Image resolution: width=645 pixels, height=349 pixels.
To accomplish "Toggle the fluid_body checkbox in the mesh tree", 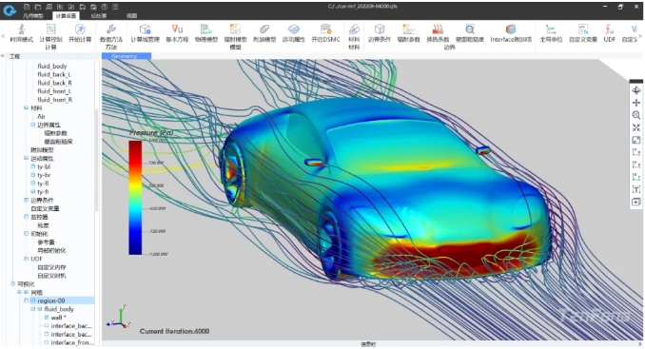I will 40,309.
